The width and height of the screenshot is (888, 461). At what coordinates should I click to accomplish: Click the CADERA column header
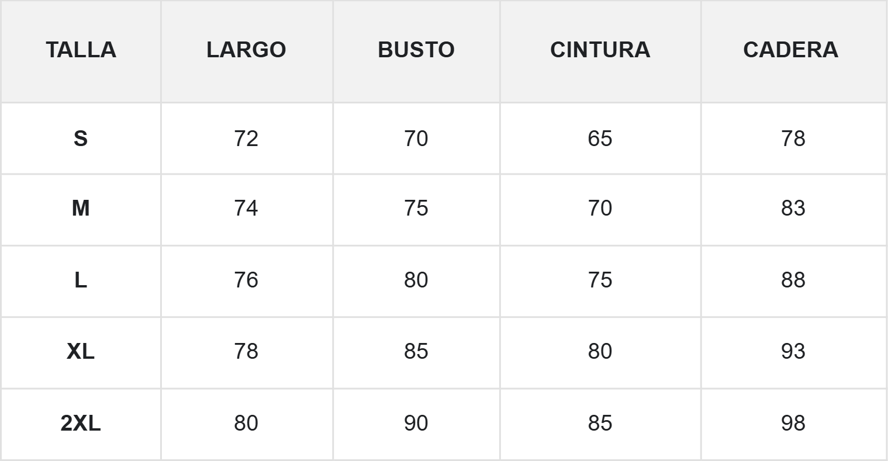point(790,50)
